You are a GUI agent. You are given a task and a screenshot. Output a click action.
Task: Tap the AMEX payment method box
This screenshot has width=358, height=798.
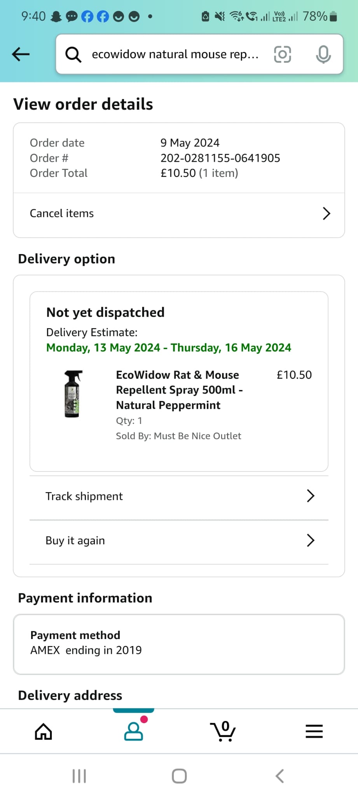tap(179, 644)
